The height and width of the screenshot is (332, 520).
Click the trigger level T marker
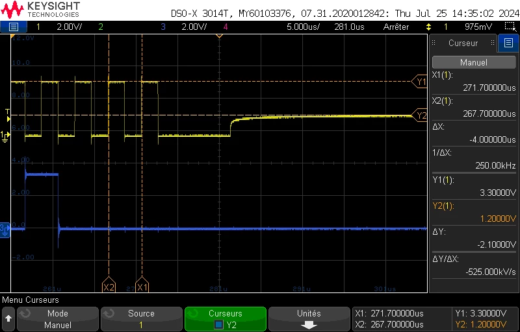click(8, 114)
